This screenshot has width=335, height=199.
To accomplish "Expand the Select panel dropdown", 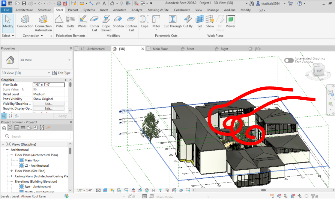I will (x=8, y=36).
